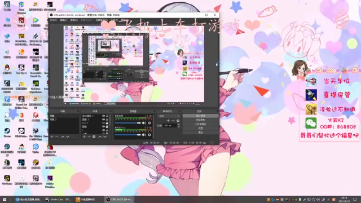Adjust Mic/Aux volume slider
This screenshot has height=203, width=361.
128,135
